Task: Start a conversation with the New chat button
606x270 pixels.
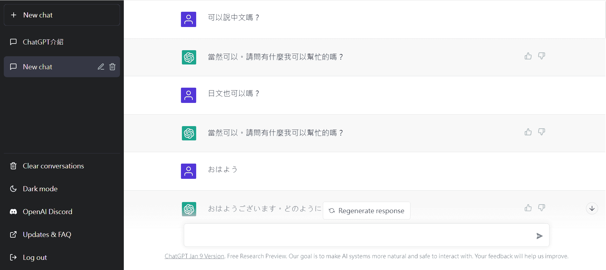Action: pos(62,15)
